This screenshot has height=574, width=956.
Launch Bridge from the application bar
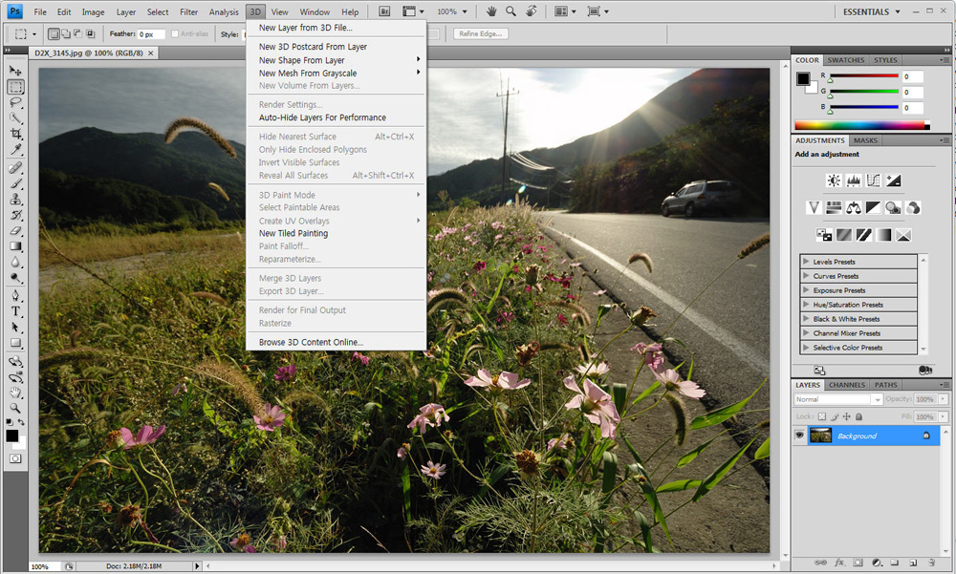384,11
